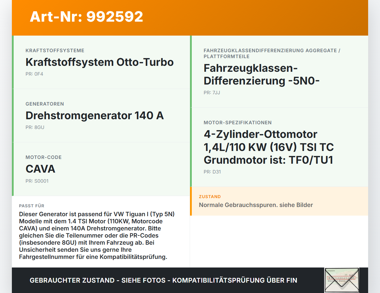Viewport: 380px width, 293px height.
Task: Click the PR: 7JJ code label
Action: click(x=212, y=93)
